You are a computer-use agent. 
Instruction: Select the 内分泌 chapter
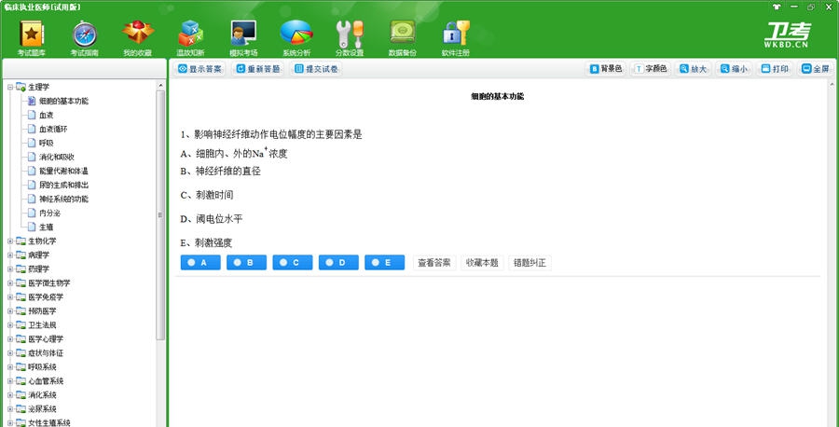(49, 213)
